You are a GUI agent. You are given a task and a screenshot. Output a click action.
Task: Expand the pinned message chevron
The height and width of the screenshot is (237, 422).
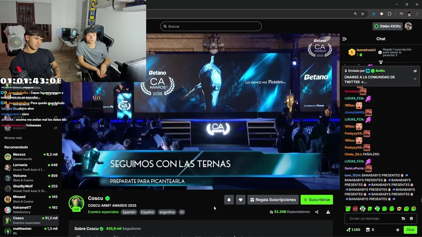pyautogui.click(x=415, y=79)
